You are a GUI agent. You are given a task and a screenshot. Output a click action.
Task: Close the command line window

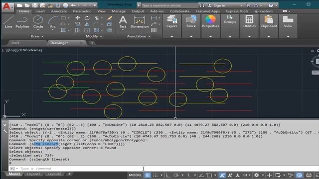click(x=4, y=125)
